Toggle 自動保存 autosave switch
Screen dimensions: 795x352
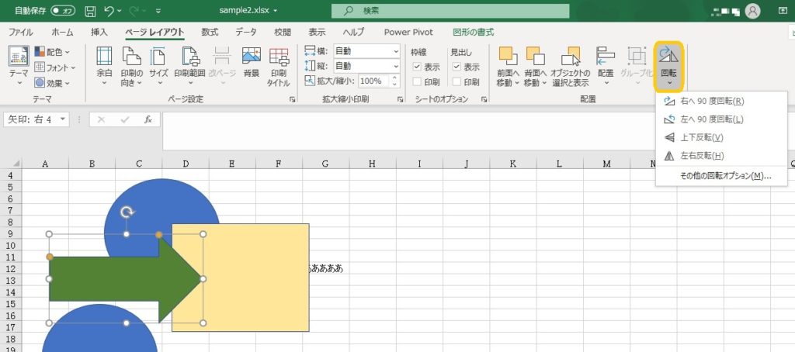[63, 11]
